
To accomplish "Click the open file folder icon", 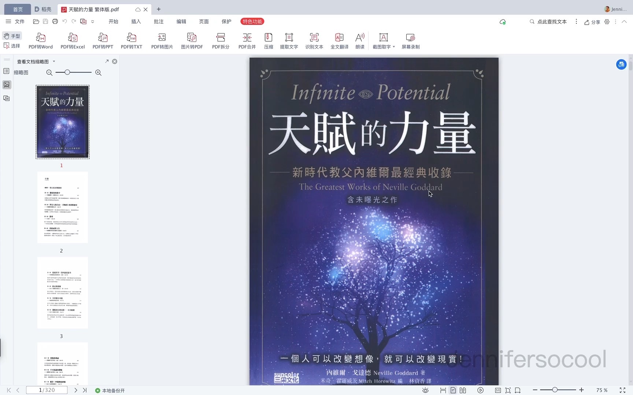I will 36,22.
